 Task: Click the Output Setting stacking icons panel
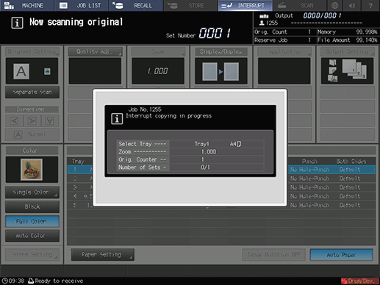click(x=347, y=71)
